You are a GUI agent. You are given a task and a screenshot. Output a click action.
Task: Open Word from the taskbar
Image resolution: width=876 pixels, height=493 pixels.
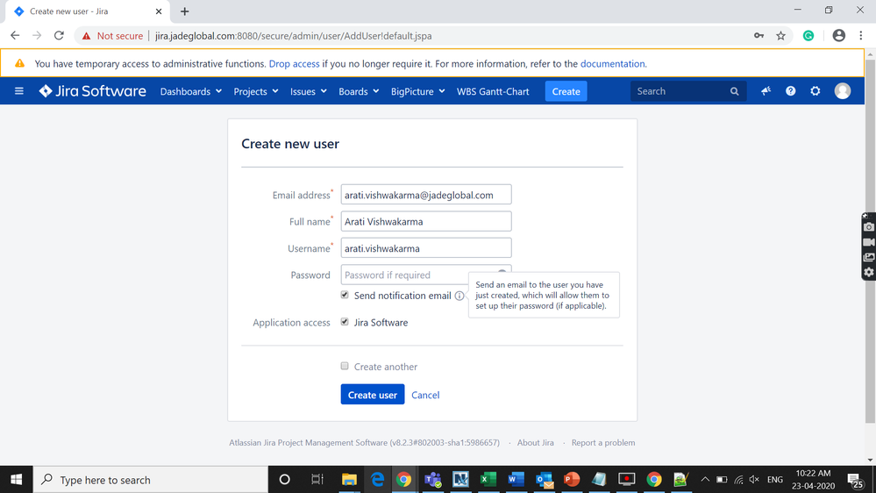tap(516, 480)
